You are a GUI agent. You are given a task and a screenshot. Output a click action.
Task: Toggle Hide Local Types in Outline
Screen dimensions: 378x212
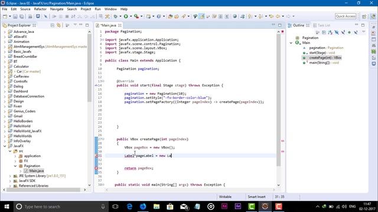[356, 32]
